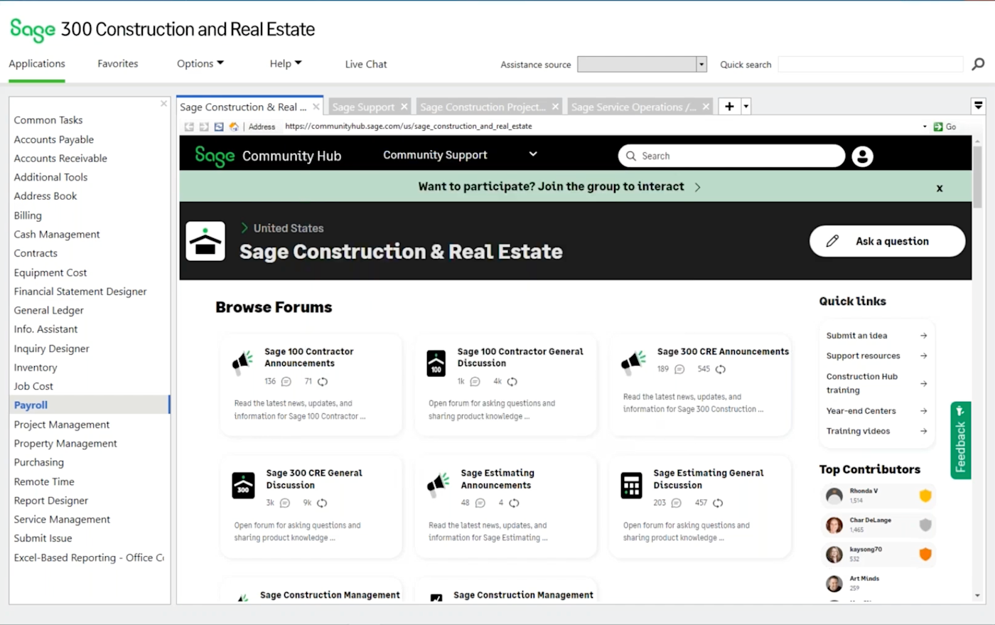
Task: Open the tab list menu icon at right
Action: click(x=979, y=105)
